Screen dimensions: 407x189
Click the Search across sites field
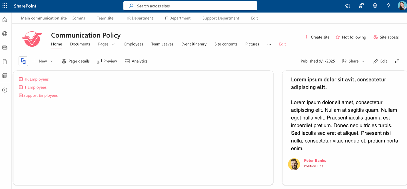190,6
